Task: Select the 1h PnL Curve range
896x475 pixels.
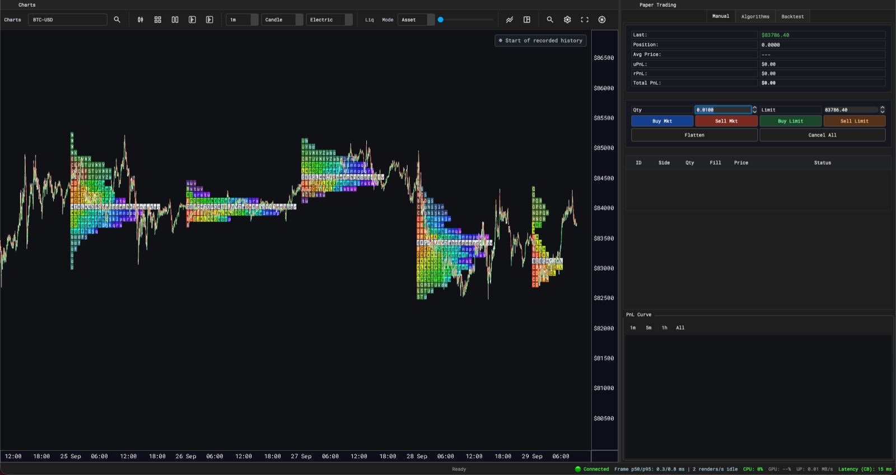Action: tap(664, 328)
